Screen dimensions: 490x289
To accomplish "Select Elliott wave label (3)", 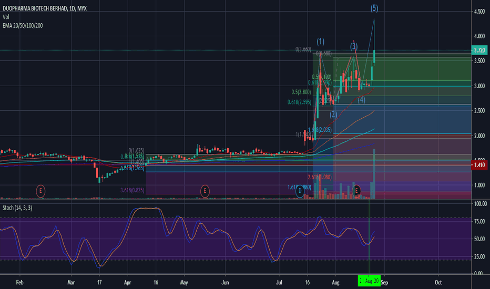I will click(353, 47).
